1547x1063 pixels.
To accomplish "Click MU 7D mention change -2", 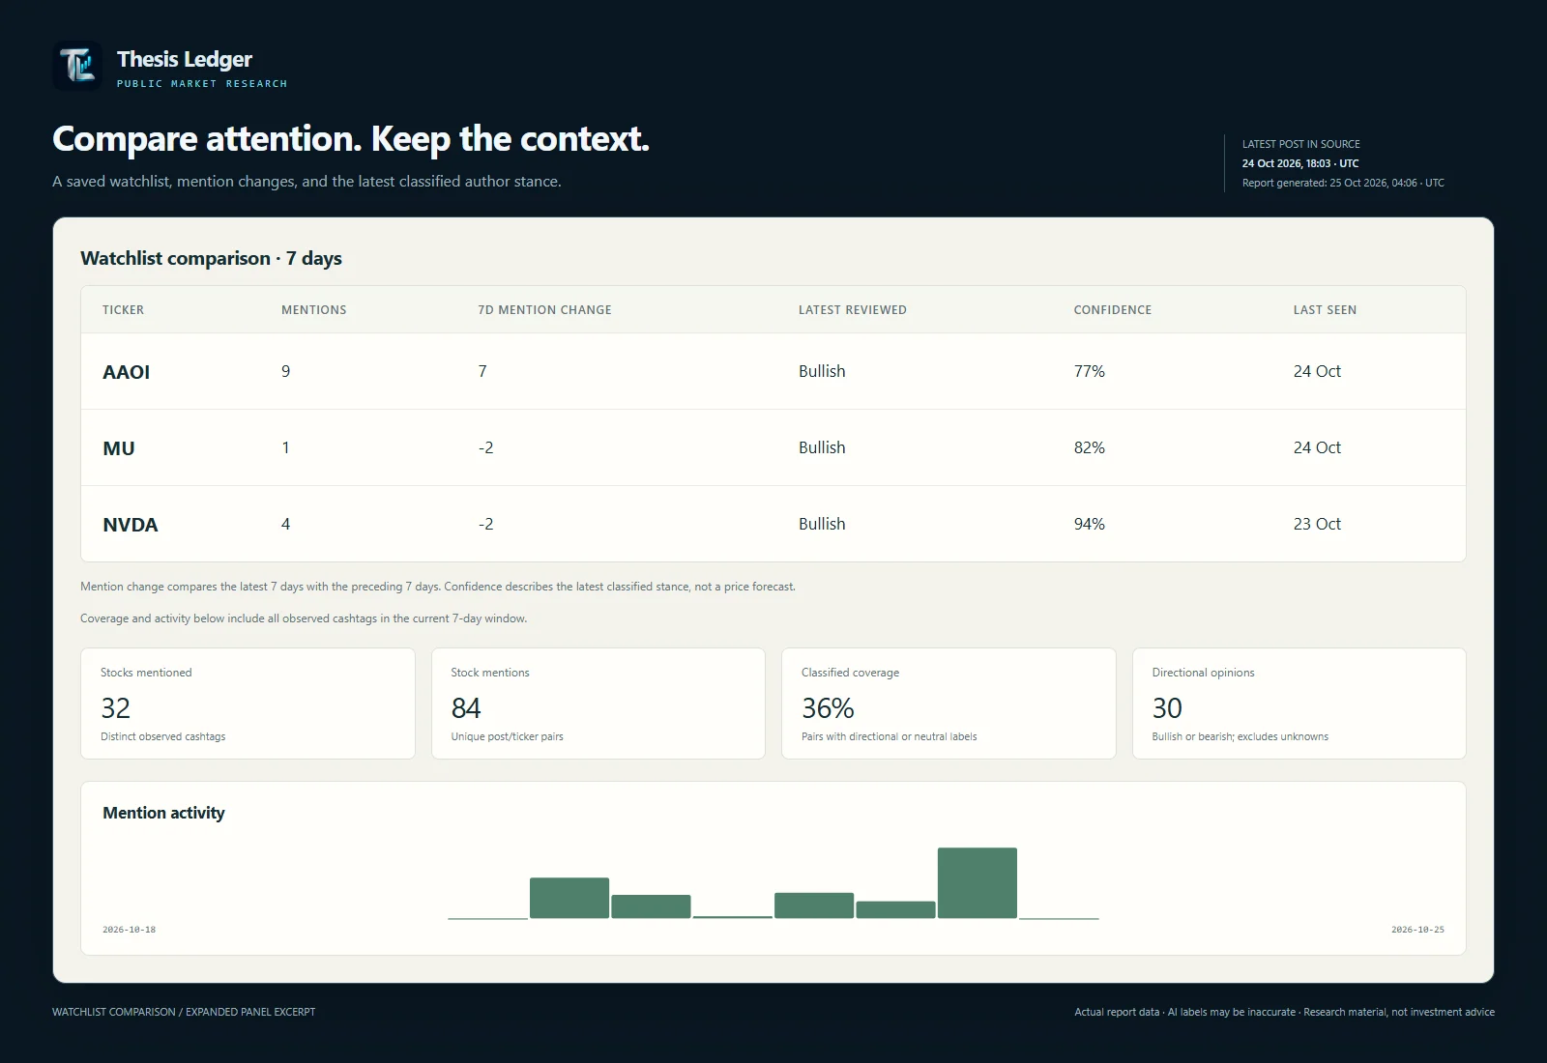I will click(485, 447).
